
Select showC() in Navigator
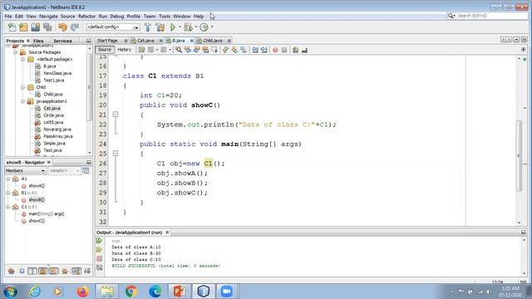(x=37, y=221)
